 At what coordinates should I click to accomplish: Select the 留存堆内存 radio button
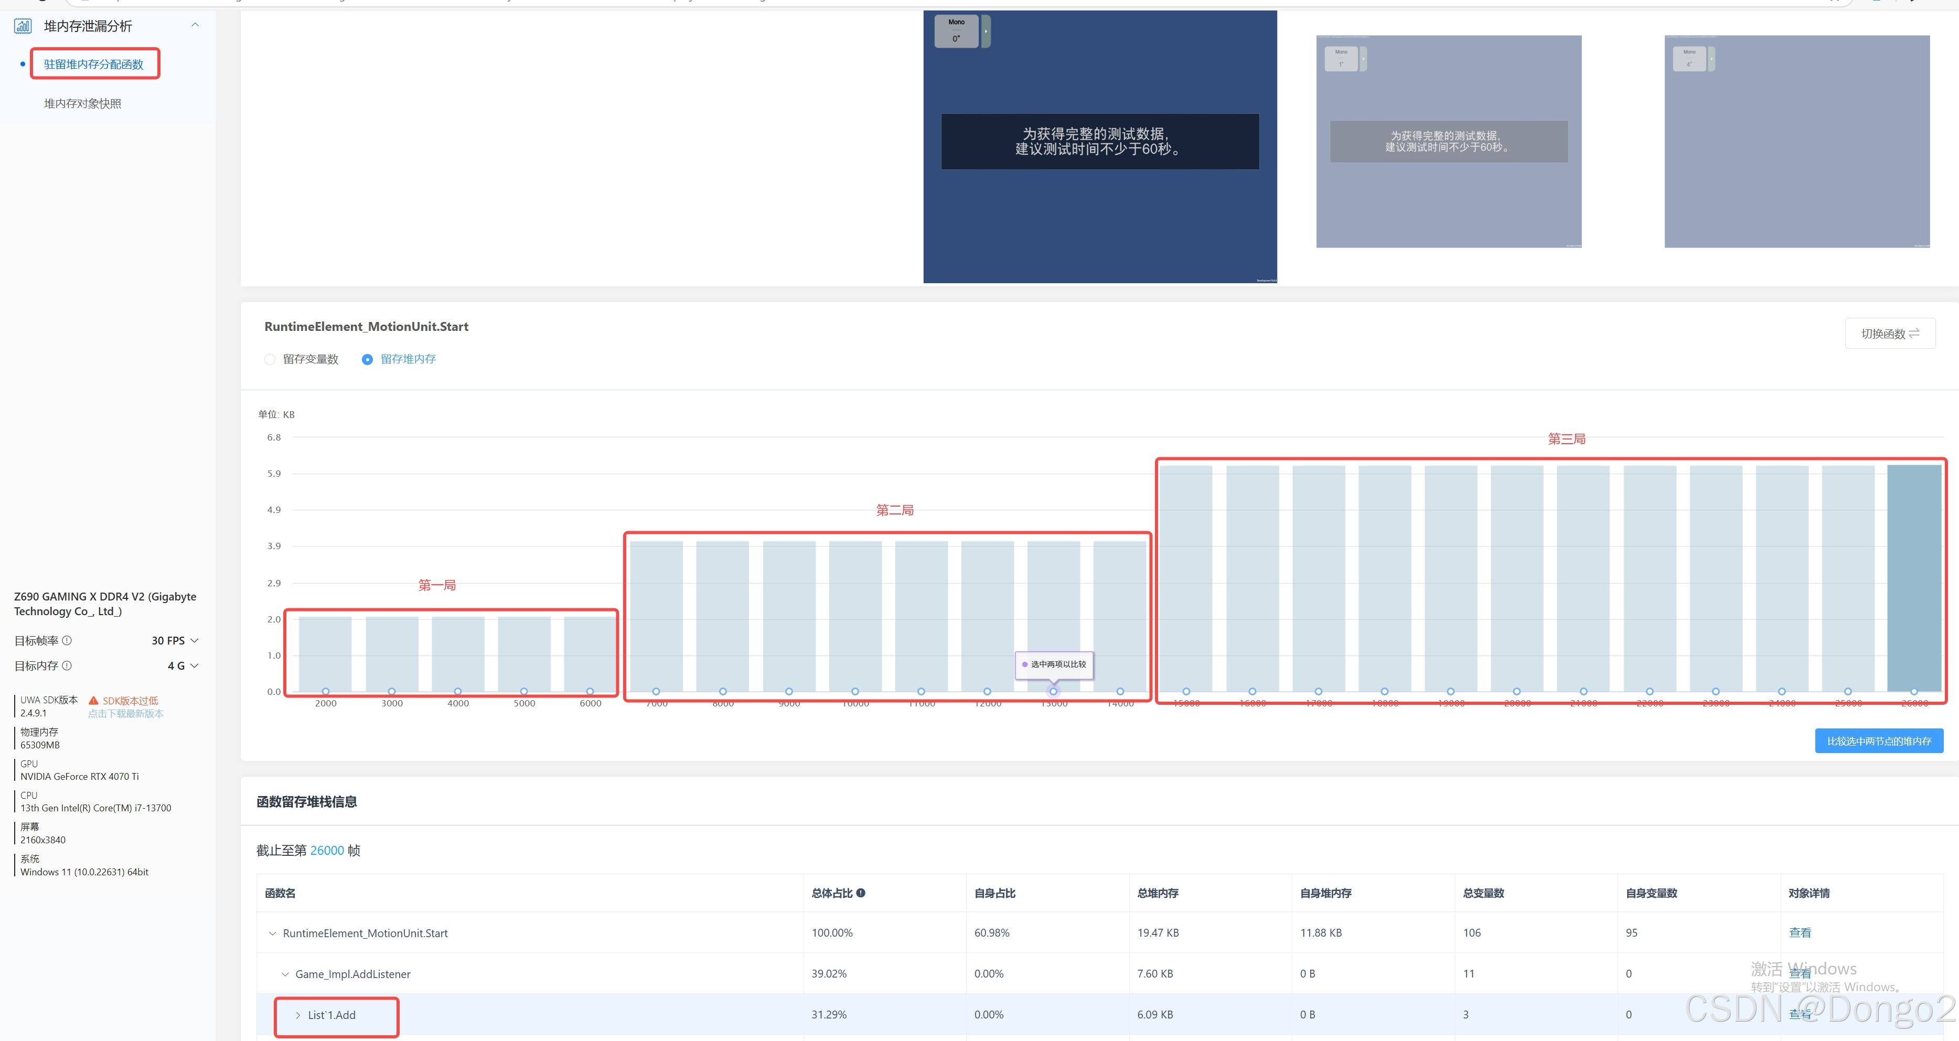click(367, 359)
